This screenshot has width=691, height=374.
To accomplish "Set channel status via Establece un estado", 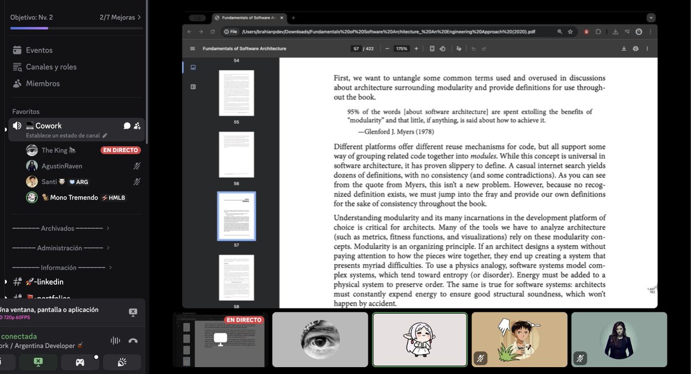I will point(67,136).
